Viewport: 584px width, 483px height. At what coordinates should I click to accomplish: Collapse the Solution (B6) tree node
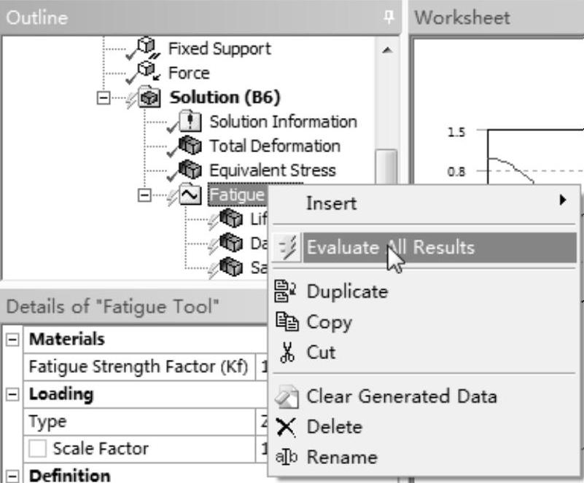[x=104, y=98]
